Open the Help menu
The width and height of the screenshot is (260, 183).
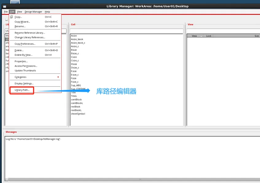point(47,12)
